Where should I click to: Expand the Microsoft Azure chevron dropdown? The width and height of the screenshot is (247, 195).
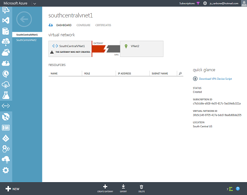(x=35, y=3)
